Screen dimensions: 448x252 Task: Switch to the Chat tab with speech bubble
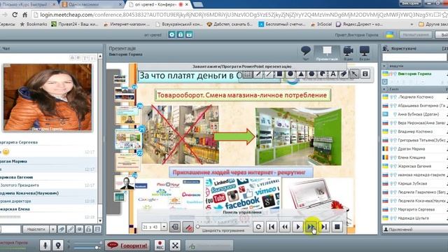pos(306,53)
